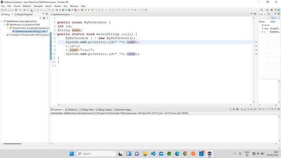Image resolution: width=281 pixels, height=158 pixels.
Task: Click the Debug bug icon in toolbar
Action: click(57, 10)
